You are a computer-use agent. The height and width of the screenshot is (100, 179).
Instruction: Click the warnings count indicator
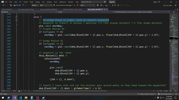[x=20, y=91]
